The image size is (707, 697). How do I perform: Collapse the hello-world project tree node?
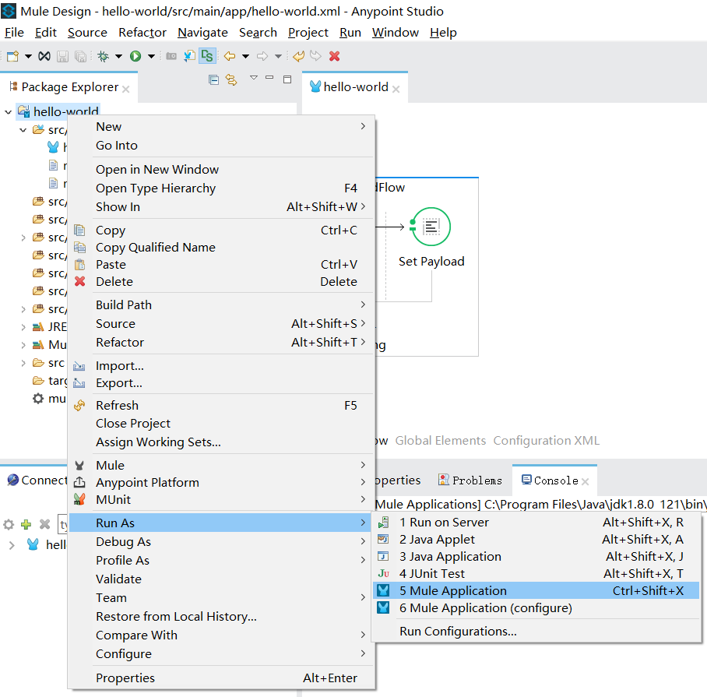8,112
